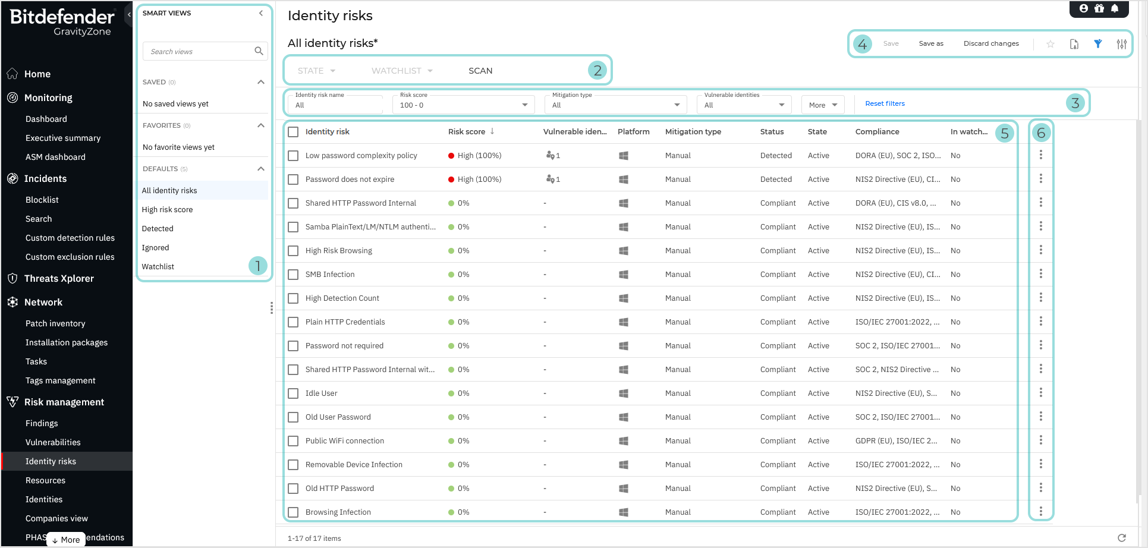This screenshot has height=548, width=1148.
Task: Select the Watchlist default view
Action: tap(158, 266)
